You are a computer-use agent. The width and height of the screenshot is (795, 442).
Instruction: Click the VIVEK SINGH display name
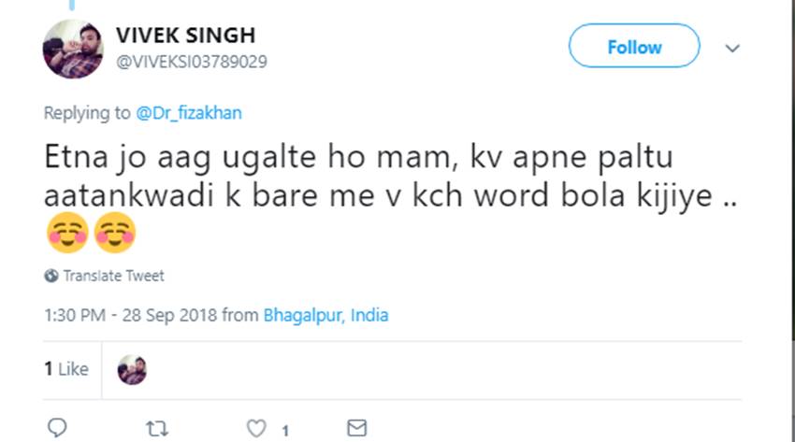coord(185,35)
